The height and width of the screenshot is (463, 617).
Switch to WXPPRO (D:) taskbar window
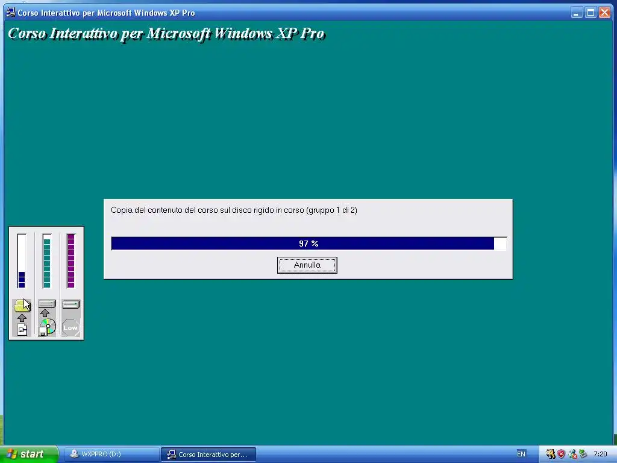[x=111, y=454]
